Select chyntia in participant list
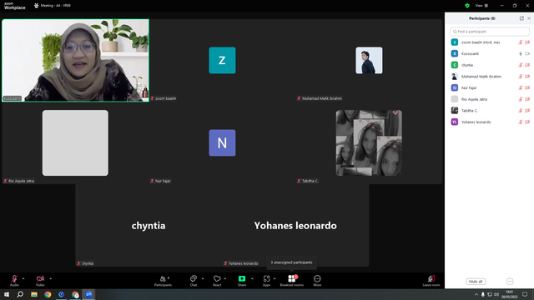 point(490,65)
